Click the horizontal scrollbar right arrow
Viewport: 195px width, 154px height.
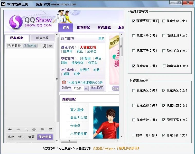click(x=117, y=141)
